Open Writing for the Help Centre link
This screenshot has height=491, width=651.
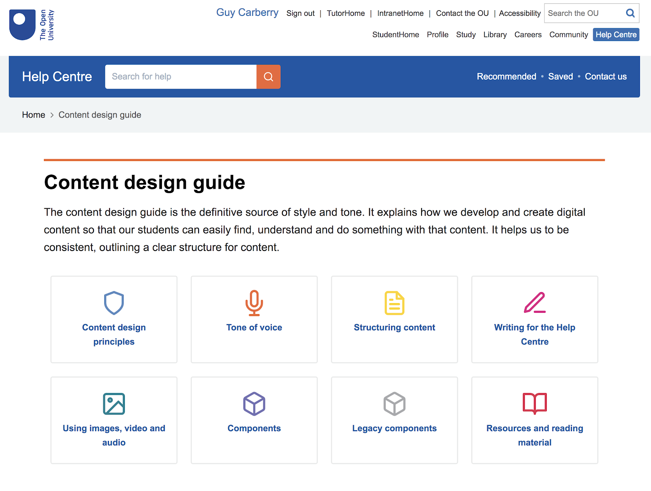coord(535,334)
